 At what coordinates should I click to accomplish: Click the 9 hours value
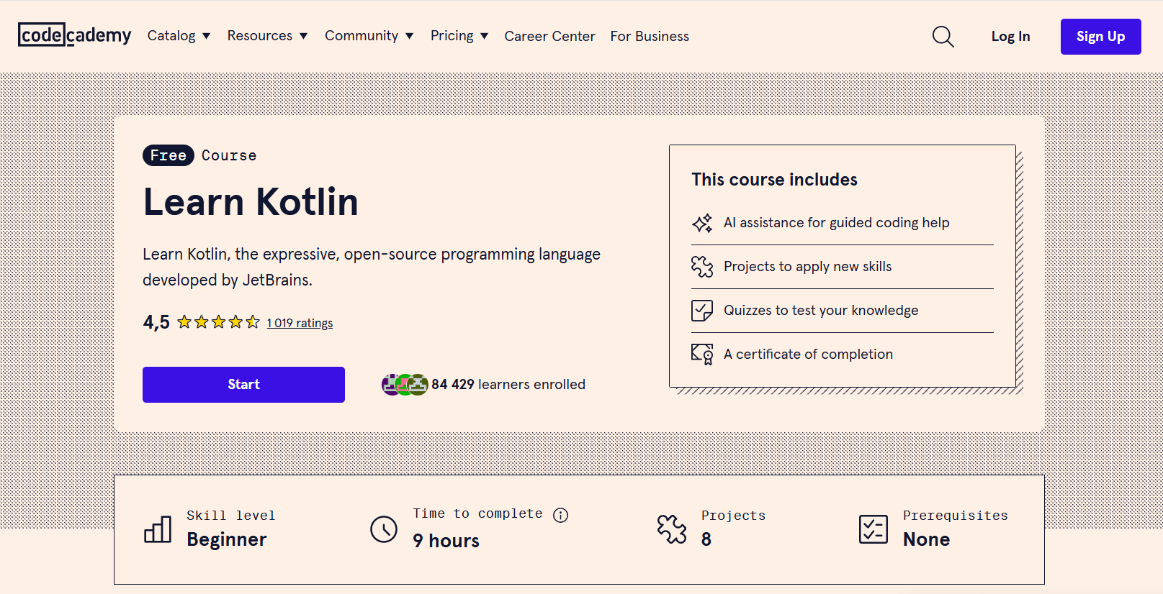click(446, 541)
